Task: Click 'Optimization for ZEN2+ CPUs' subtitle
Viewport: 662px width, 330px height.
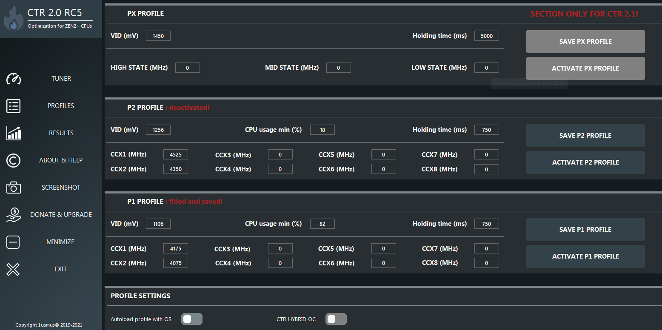Action: pos(60,26)
